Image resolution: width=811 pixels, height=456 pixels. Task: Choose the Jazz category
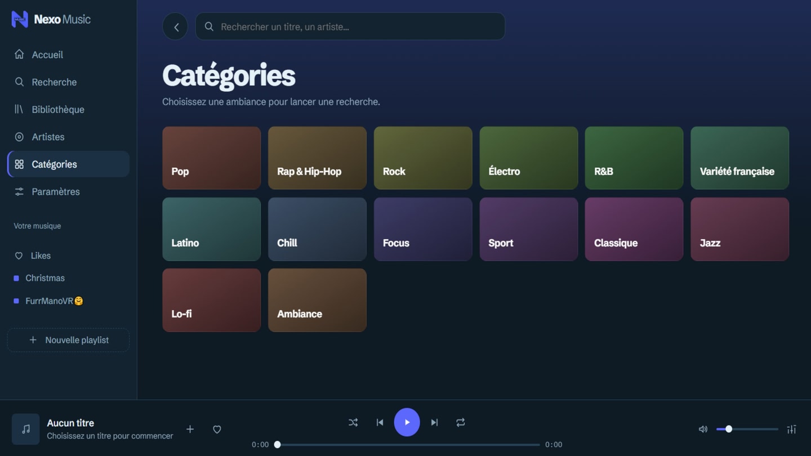(x=740, y=229)
